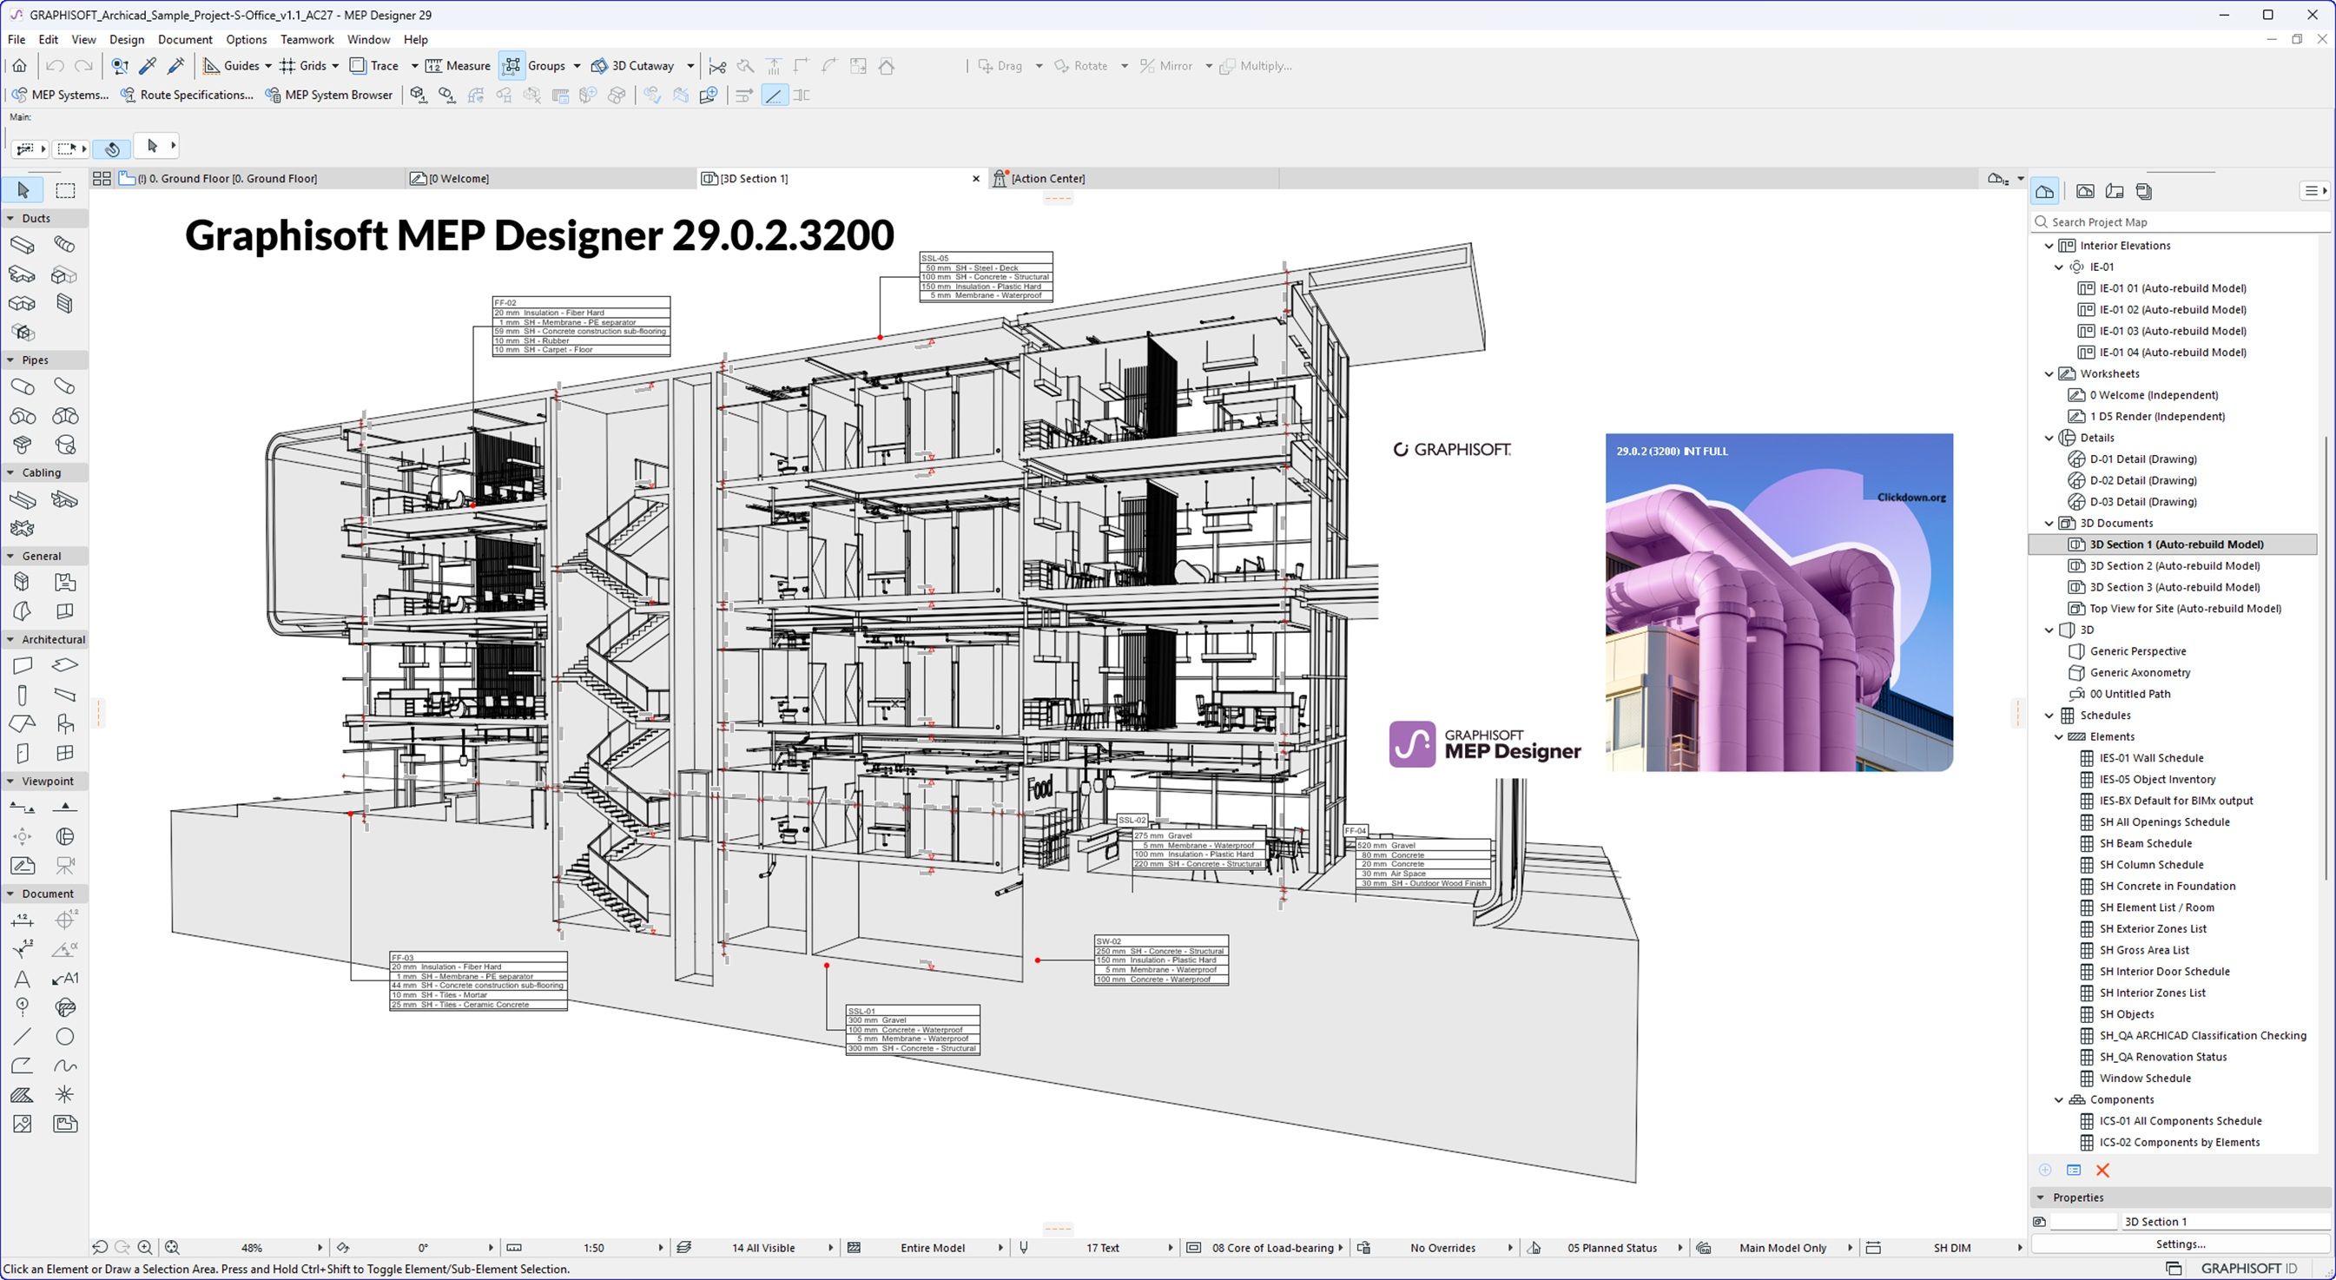Select the Marquee tool below the arrow tool

65,189
